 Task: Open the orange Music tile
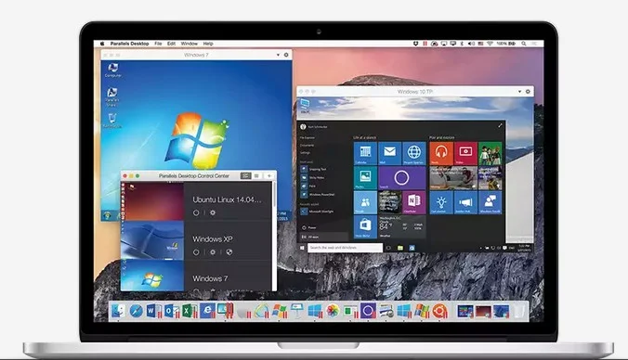pyautogui.click(x=441, y=153)
